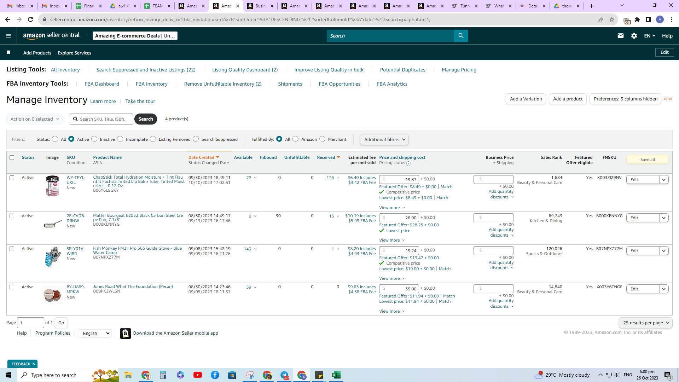Open 'Action on 0 selected' dropdown
The width and height of the screenshot is (679, 382).
pyautogui.click(x=35, y=119)
